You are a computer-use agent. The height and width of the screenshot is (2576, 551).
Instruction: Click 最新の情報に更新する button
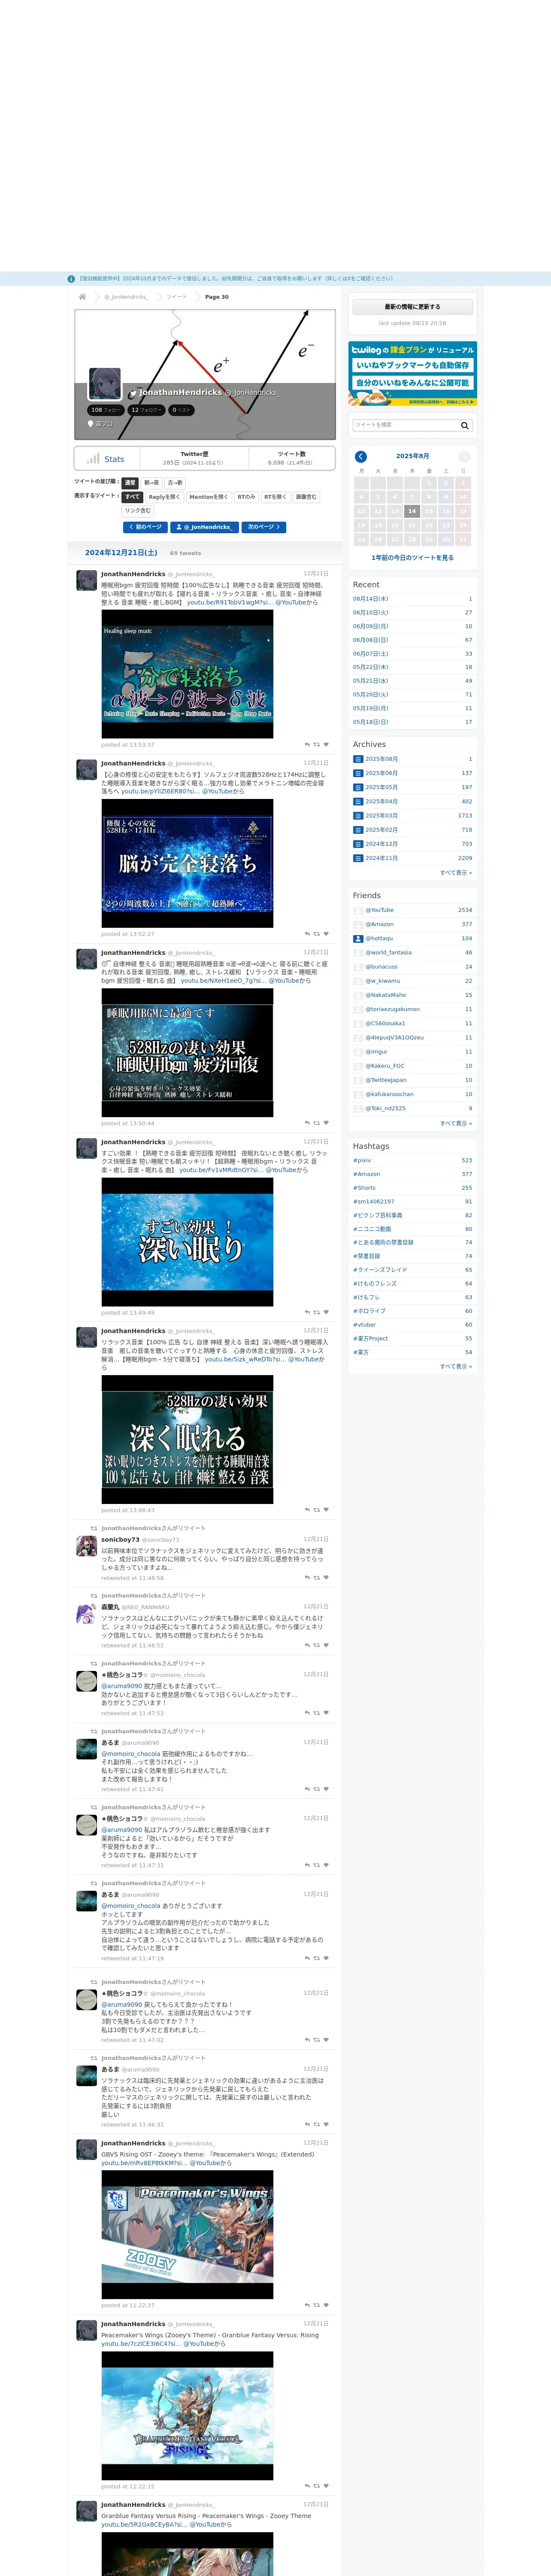[x=412, y=307]
